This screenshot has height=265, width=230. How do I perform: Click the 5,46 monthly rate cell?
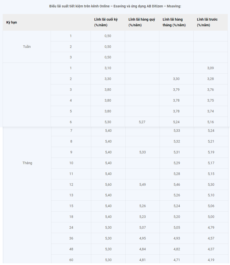(x=177, y=184)
